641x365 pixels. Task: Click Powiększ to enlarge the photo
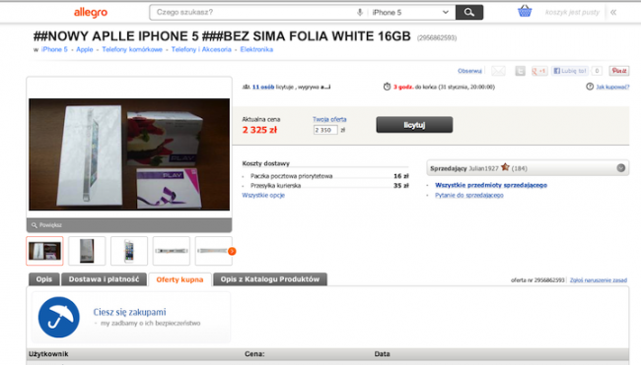pyautogui.click(x=50, y=225)
